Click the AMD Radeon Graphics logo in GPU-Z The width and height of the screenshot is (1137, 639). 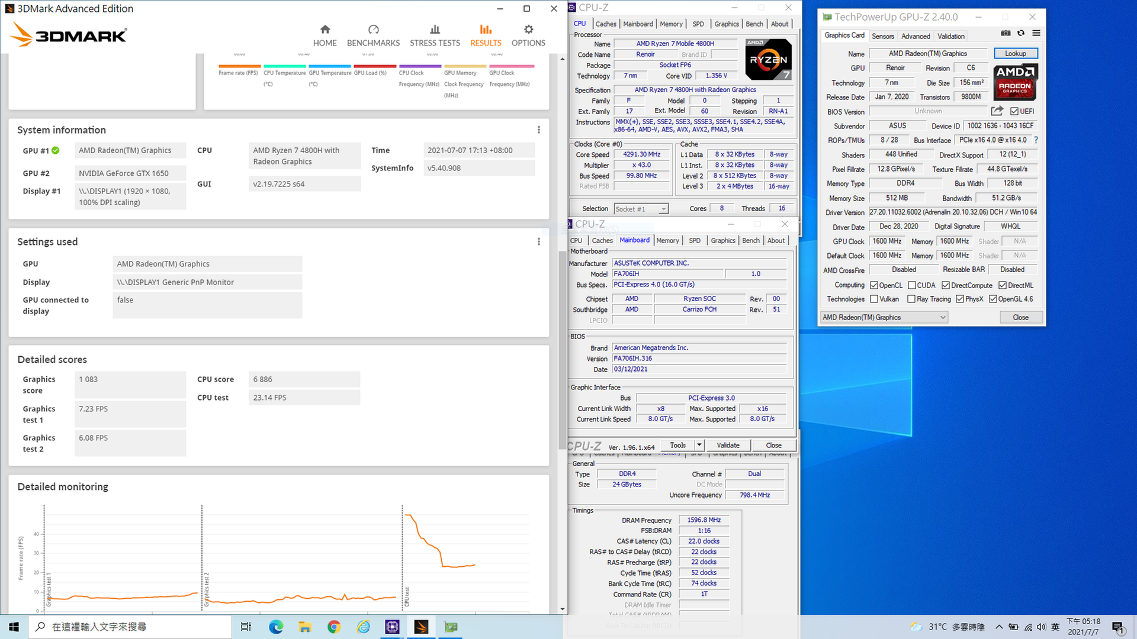point(1016,82)
